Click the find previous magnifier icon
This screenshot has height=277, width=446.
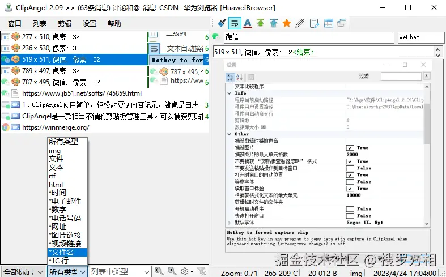point(159,271)
